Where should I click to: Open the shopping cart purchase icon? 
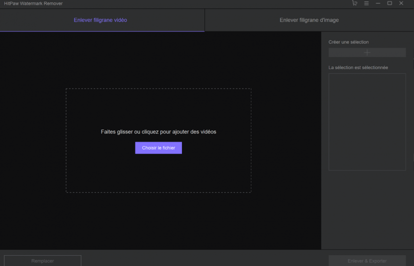[354, 3]
